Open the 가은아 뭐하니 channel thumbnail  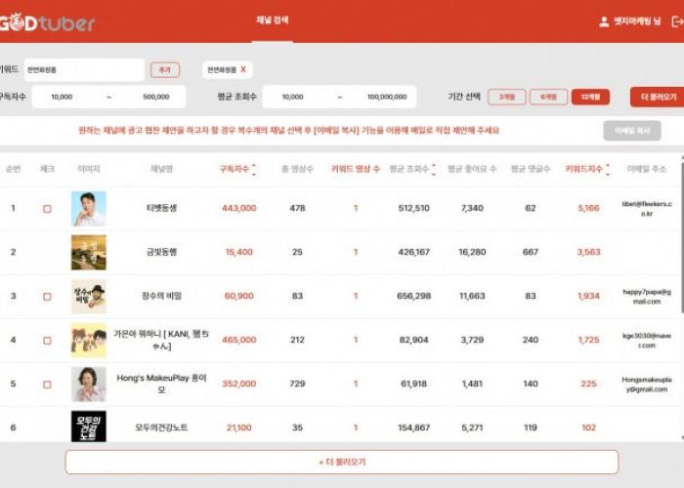click(89, 341)
